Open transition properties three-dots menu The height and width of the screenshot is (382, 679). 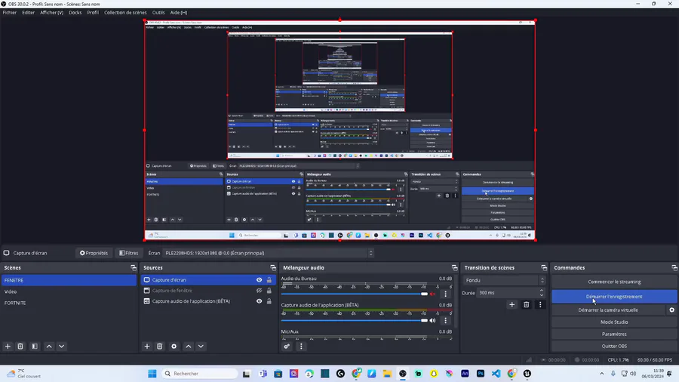coord(540,305)
